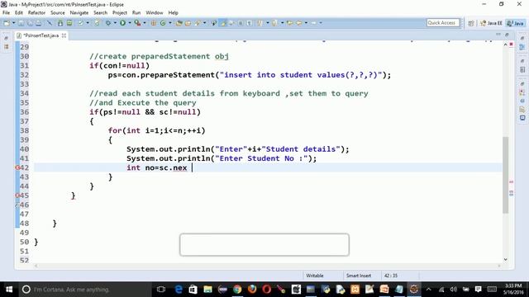
Task: Maximize the editor area
Action: tap(507, 35)
